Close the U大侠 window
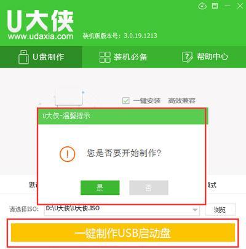Image resolution: width=246 pixels, height=249 pixels. 240,6
